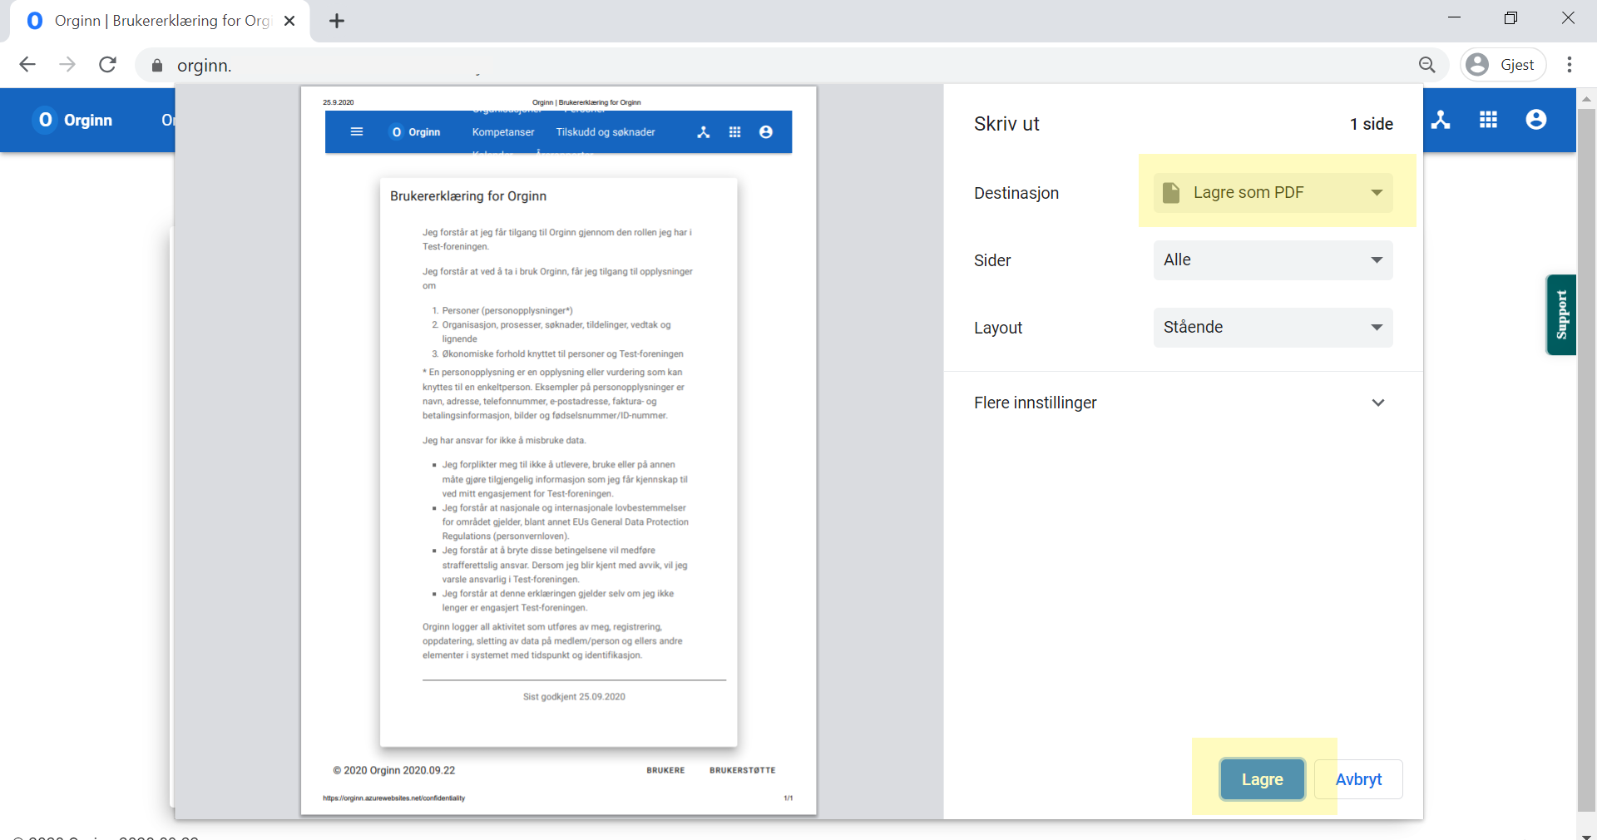This screenshot has height=840, width=1597.
Task: Click the PDF file icon in Destinasjon field
Action: (x=1171, y=193)
